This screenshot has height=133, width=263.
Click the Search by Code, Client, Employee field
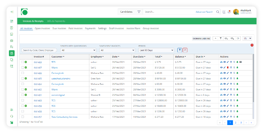click(x=39, y=50)
